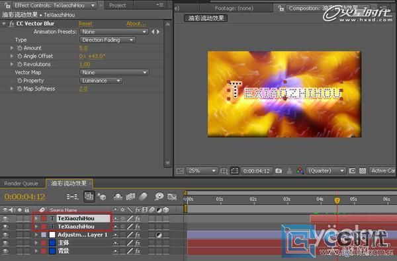The height and width of the screenshot is (261, 397).
Task: Open the (Quarter) resolution dropdown
Action: coord(326,171)
